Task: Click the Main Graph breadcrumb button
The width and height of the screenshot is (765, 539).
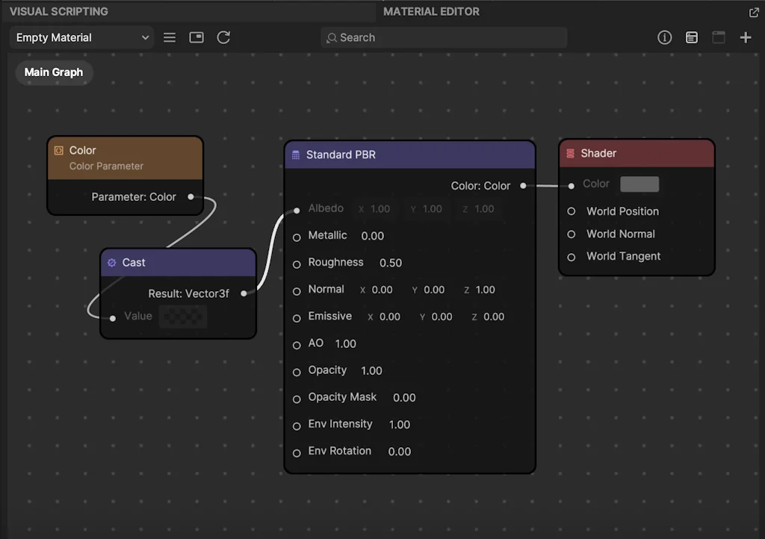Action: tap(53, 72)
